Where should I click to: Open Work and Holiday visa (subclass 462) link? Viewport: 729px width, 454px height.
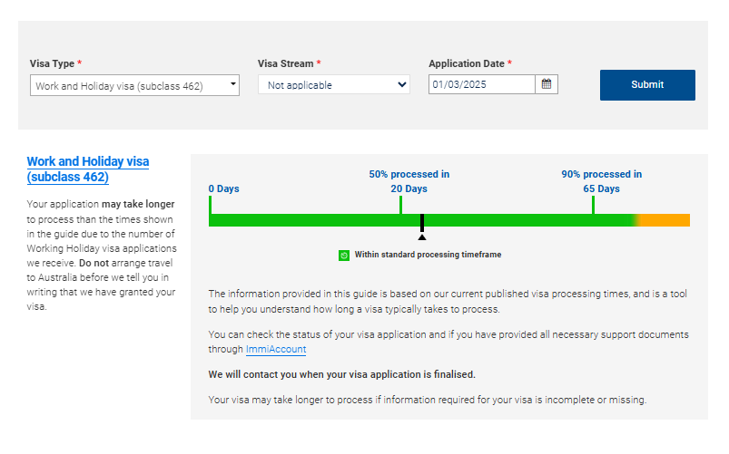pyautogui.click(x=88, y=169)
